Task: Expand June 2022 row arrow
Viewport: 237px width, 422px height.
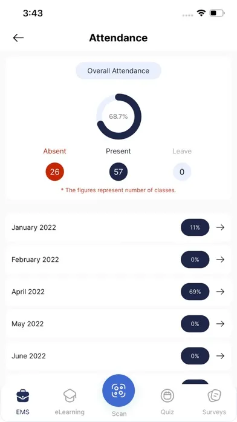Action: pyautogui.click(x=220, y=356)
